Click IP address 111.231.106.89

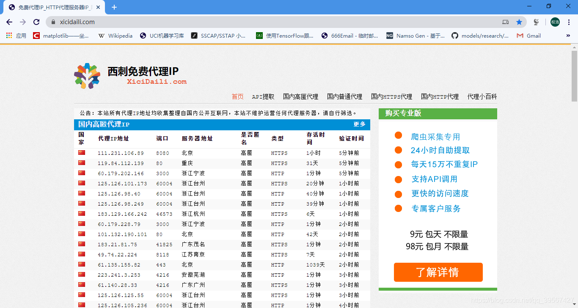pos(121,153)
